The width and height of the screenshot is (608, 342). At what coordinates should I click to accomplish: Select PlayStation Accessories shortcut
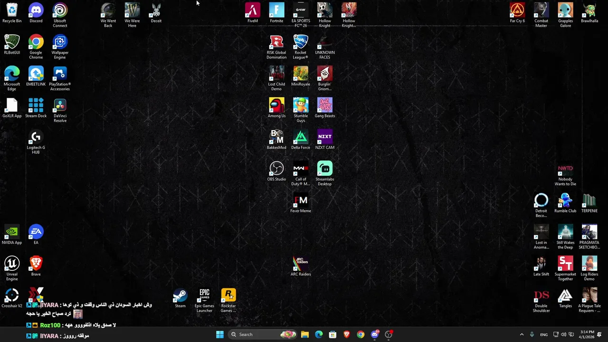(x=60, y=79)
